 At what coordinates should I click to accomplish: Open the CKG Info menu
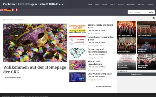(141, 4)
